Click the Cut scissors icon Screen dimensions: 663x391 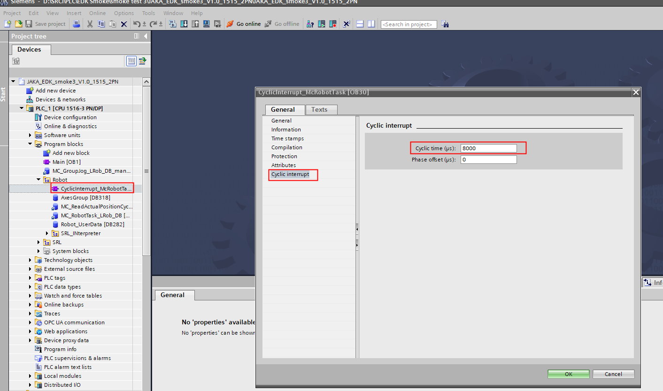pyautogui.click(x=90, y=24)
